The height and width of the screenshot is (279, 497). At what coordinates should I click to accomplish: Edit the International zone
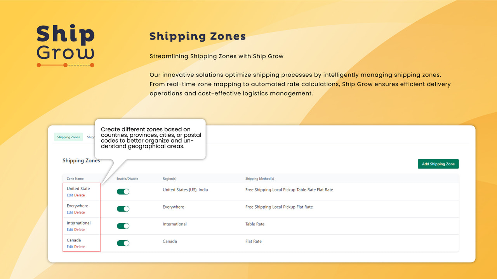tap(70, 229)
